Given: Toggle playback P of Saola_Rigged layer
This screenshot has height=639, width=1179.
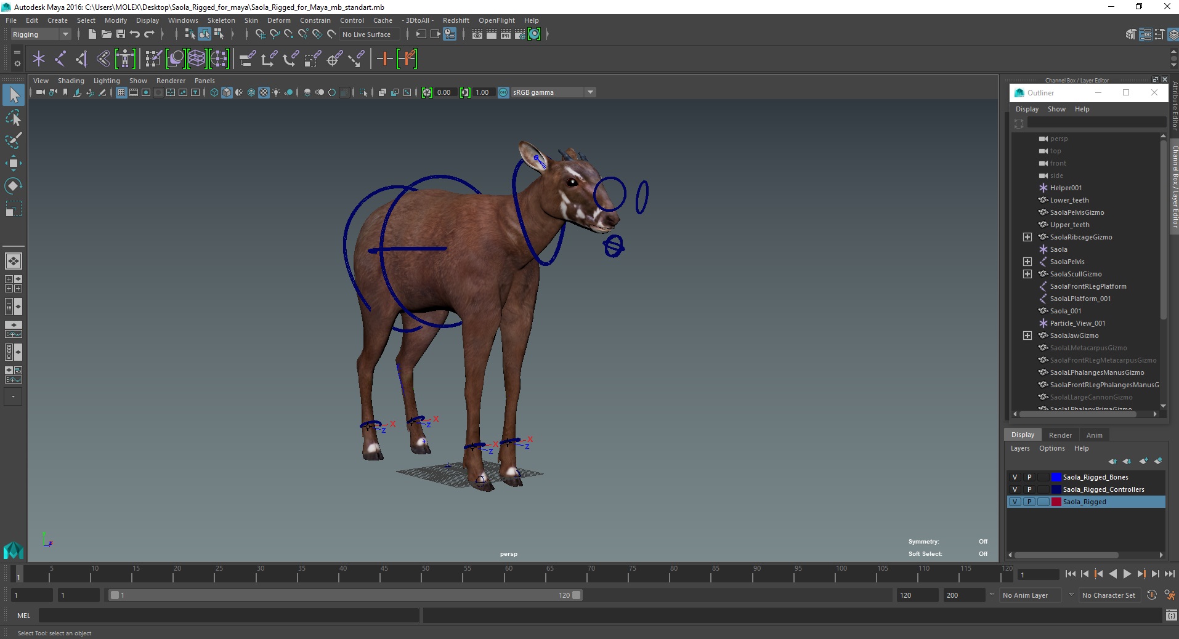Looking at the screenshot, I should pos(1029,502).
